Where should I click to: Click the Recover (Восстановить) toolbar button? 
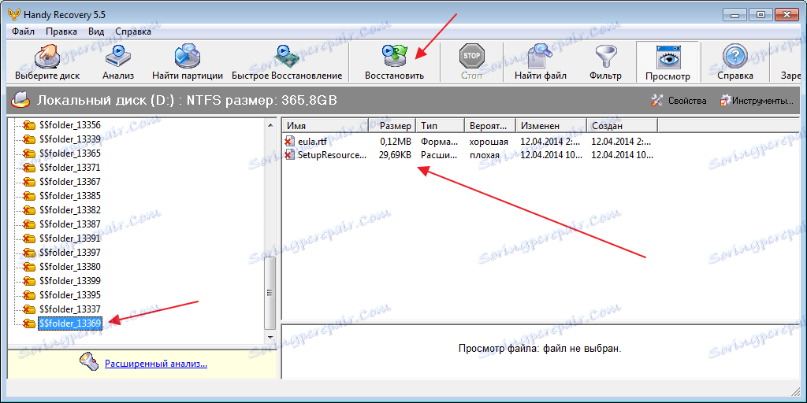[394, 62]
